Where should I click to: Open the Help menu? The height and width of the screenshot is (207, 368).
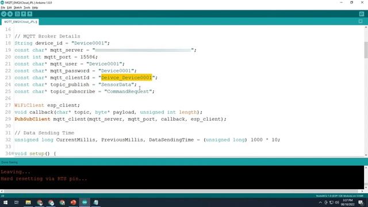(35, 7)
